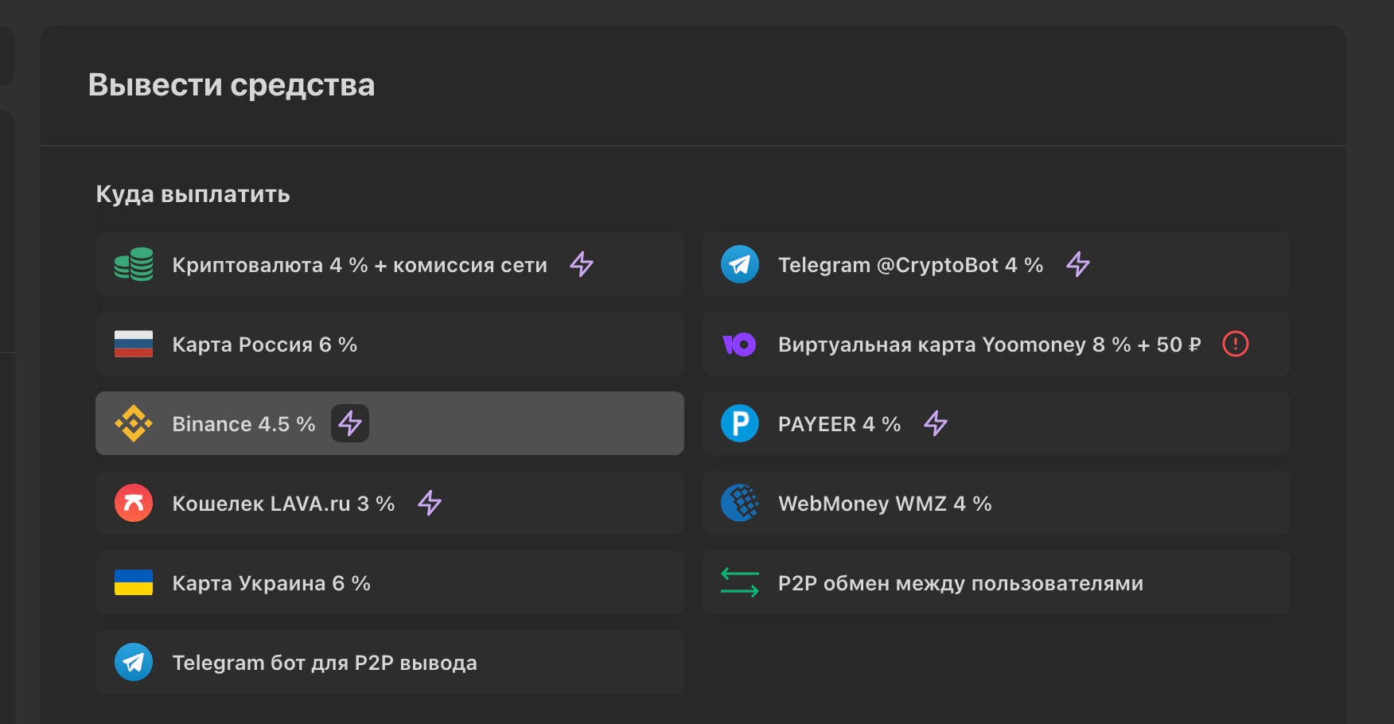Click the red LAVA.ru wallet icon
This screenshot has height=724, width=1394.
pyautogui.click(x=134, y=503)
